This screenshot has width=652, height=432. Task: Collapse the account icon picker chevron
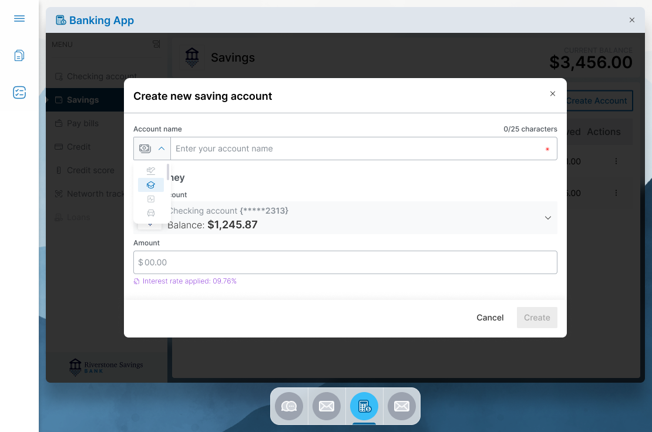click(x=161, y=148)
